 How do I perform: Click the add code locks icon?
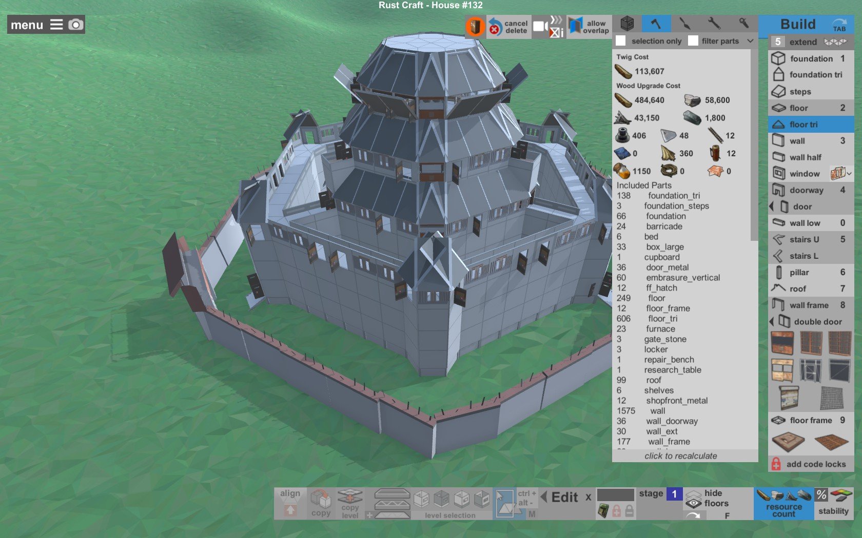click(x=776, y=464)
